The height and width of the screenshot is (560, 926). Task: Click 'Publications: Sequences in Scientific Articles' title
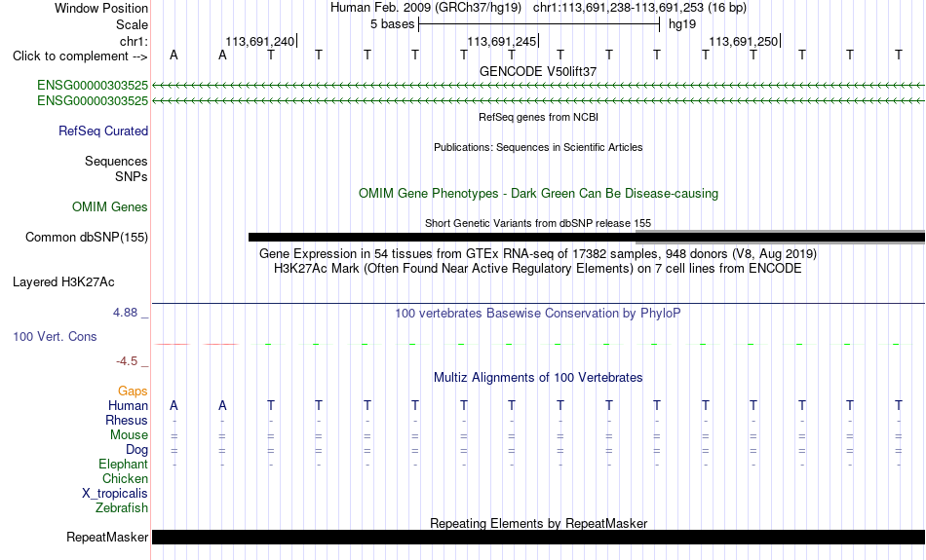pos(538,147)
